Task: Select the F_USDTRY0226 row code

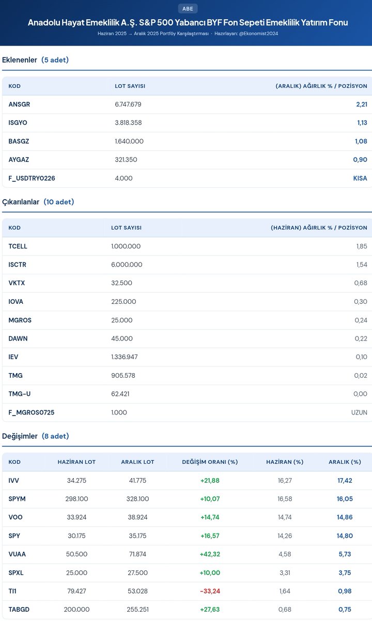Action: [32, 179]
